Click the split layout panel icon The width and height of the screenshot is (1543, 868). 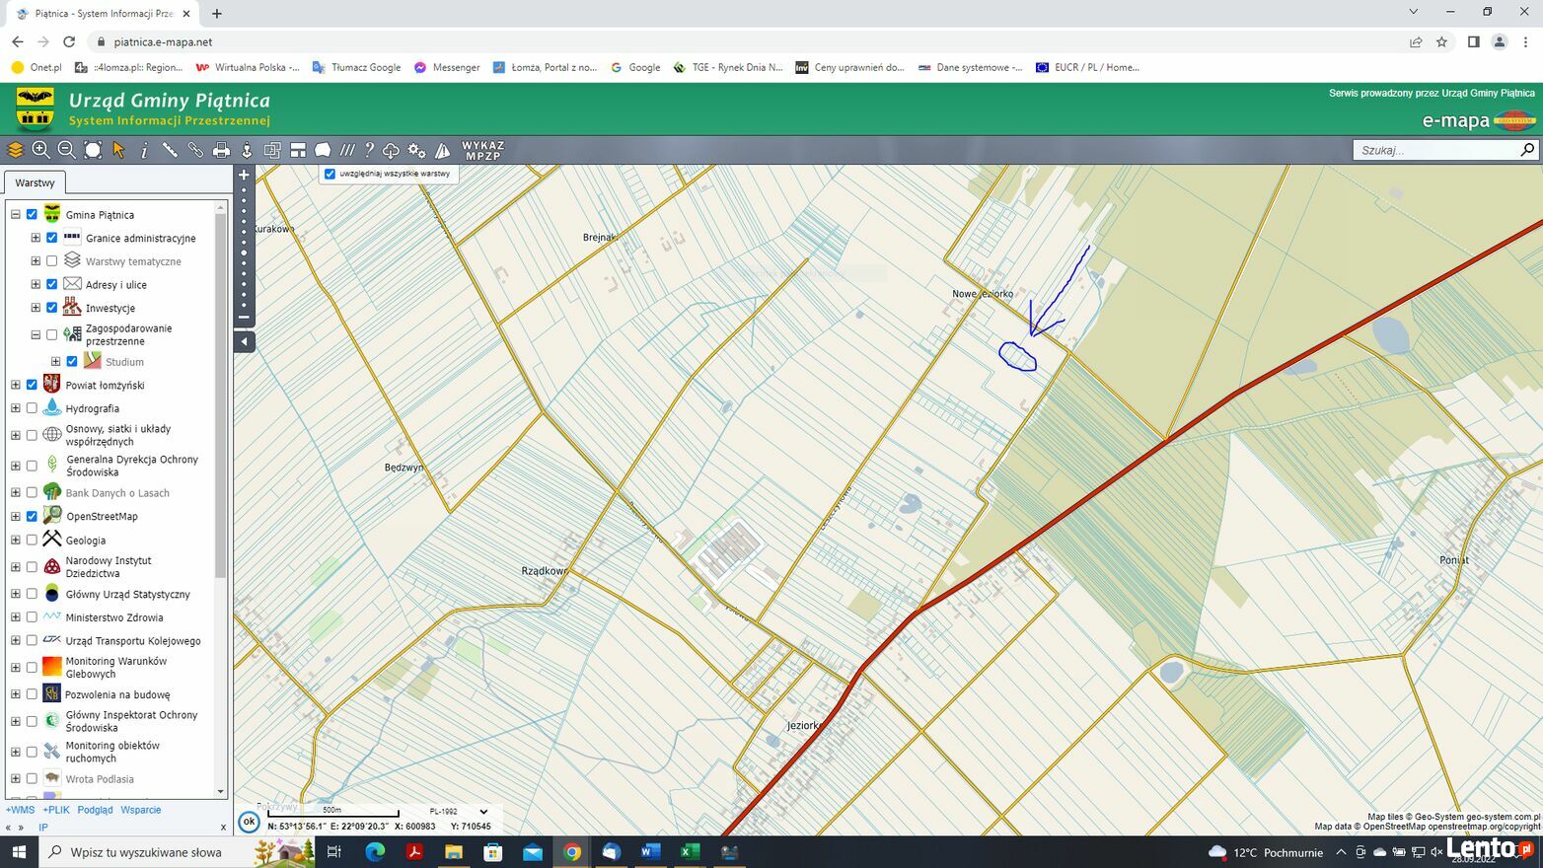[x=298, y=150]
